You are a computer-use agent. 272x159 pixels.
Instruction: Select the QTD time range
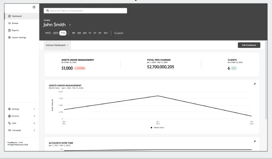[x=55, y=33]
